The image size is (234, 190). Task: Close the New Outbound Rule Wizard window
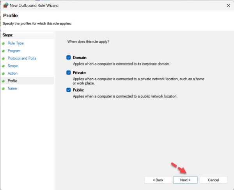coord(228,5)
